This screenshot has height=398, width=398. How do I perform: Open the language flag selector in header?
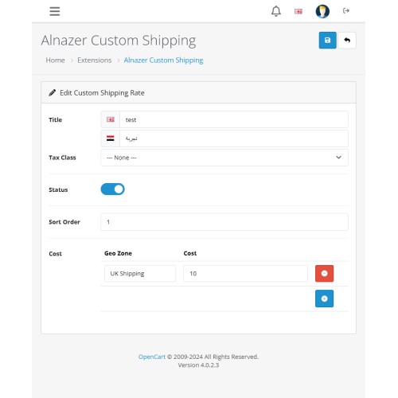tap(298, 11)
